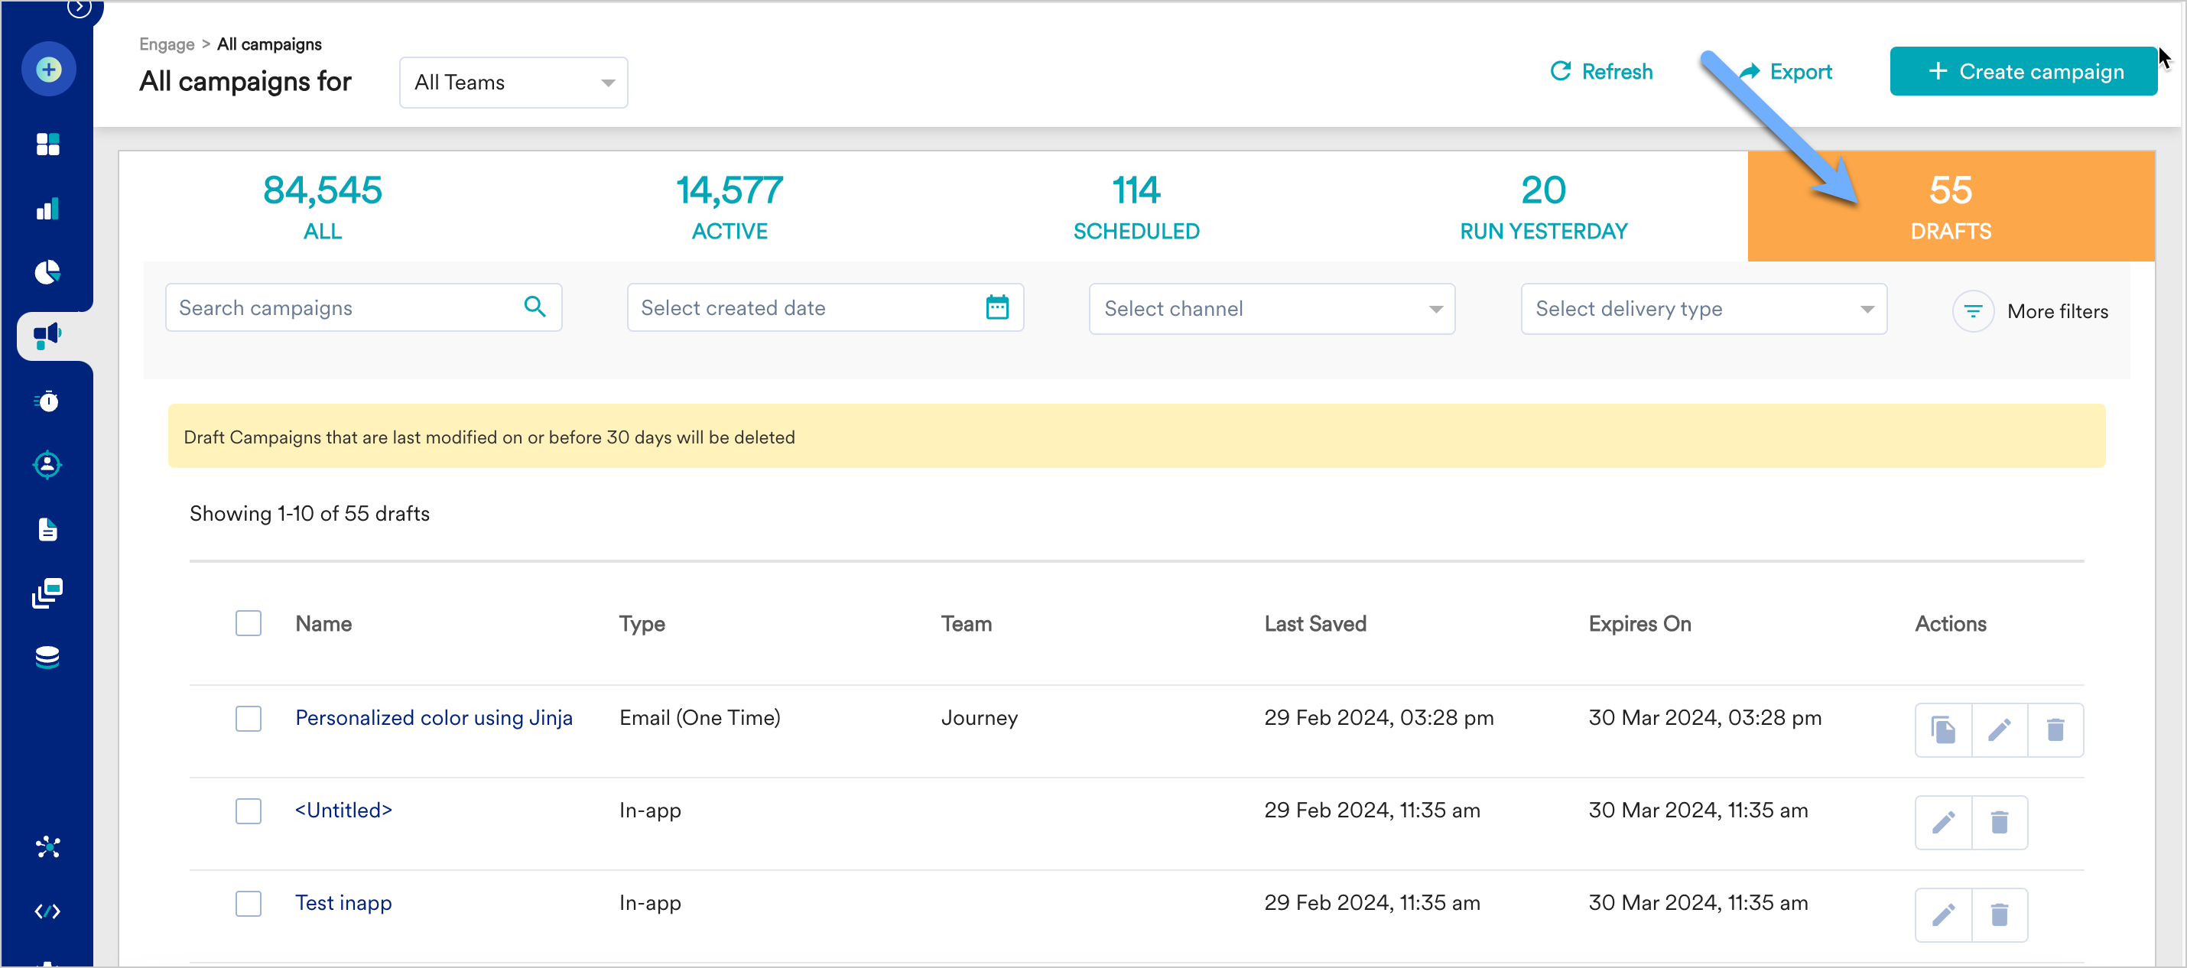
Task: Click into the Search campaigns field
Action: pyautogui.click(x=344, y=307)
